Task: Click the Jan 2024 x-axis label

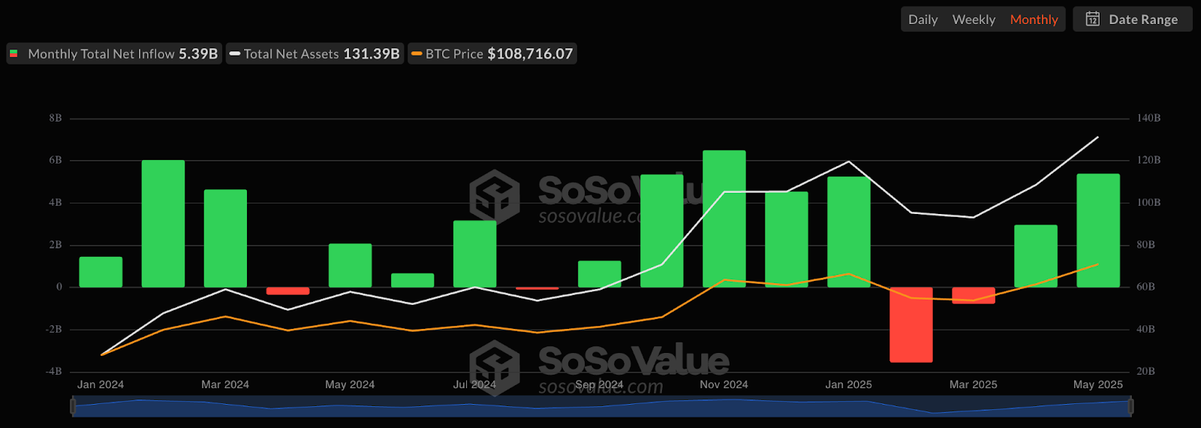Action: [101, 384]
